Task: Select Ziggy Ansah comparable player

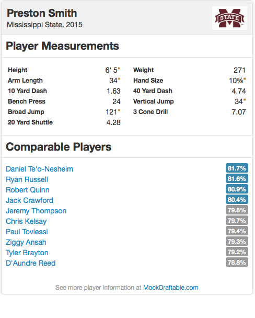Action: click(26, 242)
